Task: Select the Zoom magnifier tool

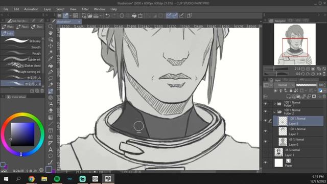Action: (51, 27)
